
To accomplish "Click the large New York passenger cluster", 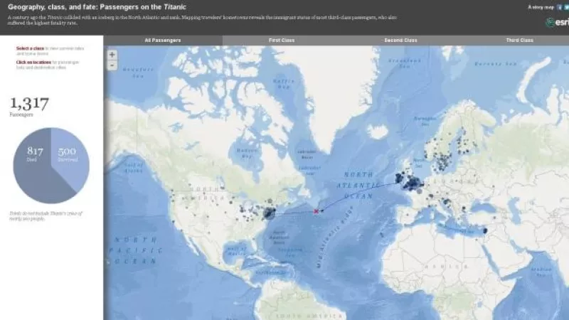I will (x=269, y=213).
